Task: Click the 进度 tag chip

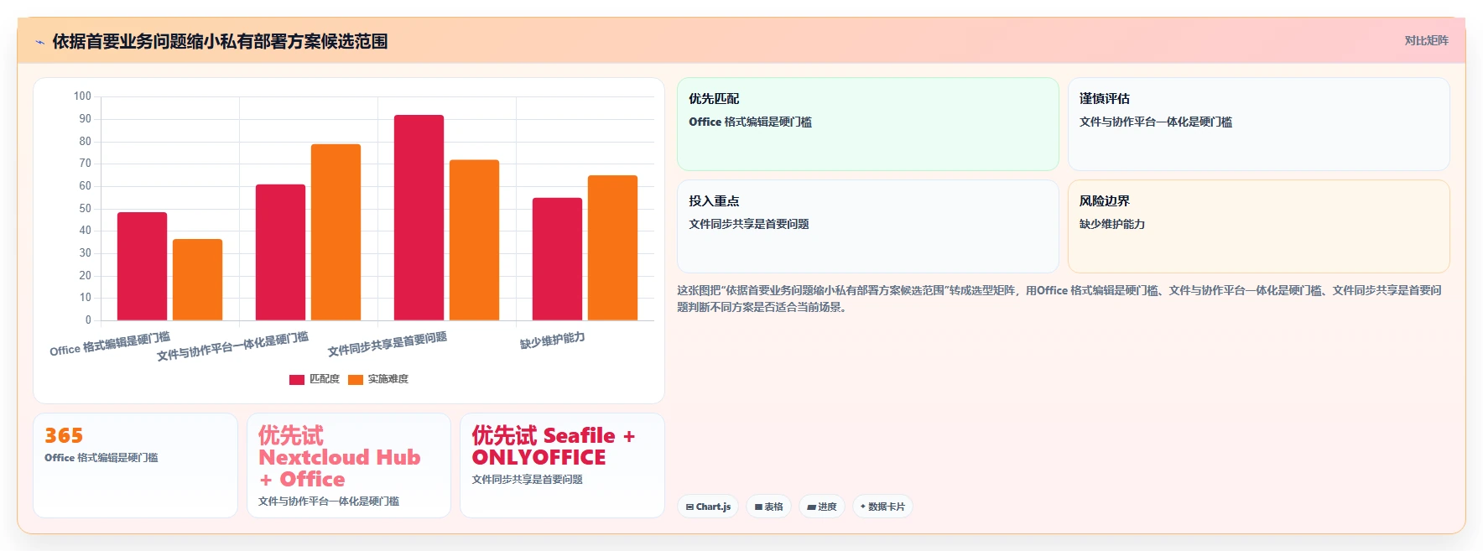Action: click(822, 507)
